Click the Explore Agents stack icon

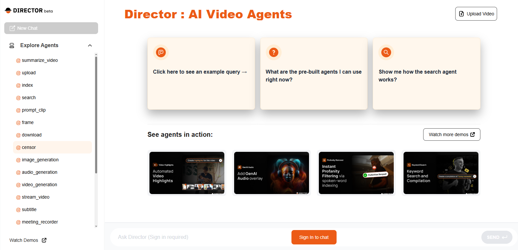tap(12, 45)
